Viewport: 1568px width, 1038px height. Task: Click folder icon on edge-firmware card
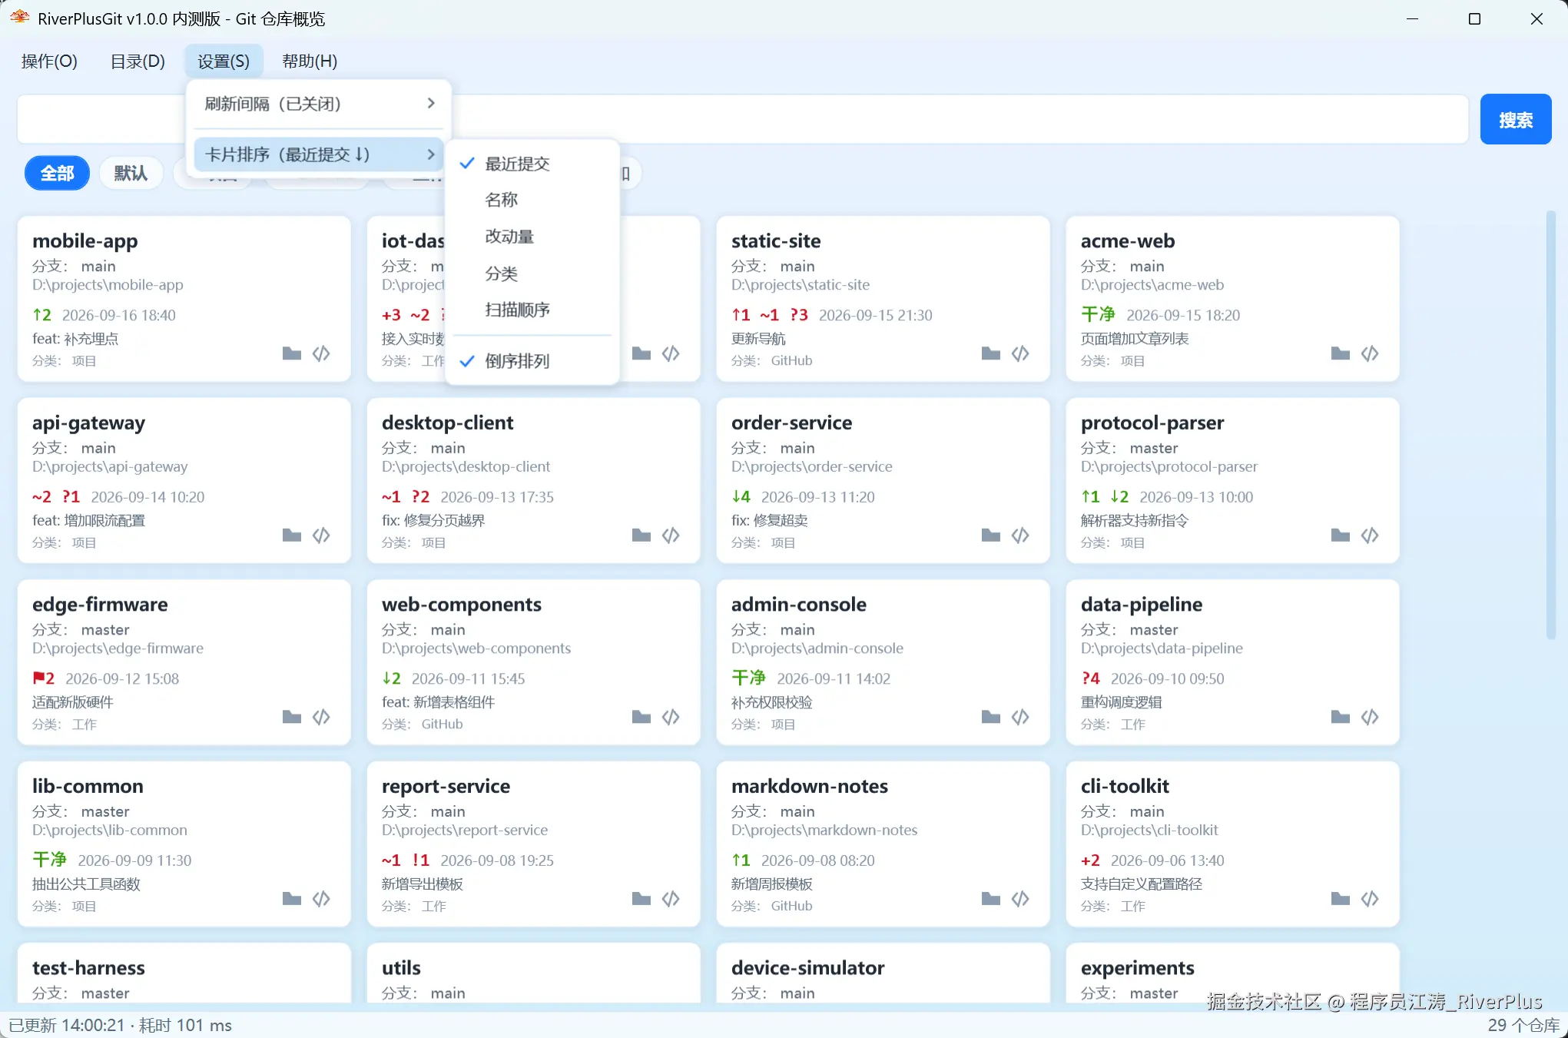291,717
